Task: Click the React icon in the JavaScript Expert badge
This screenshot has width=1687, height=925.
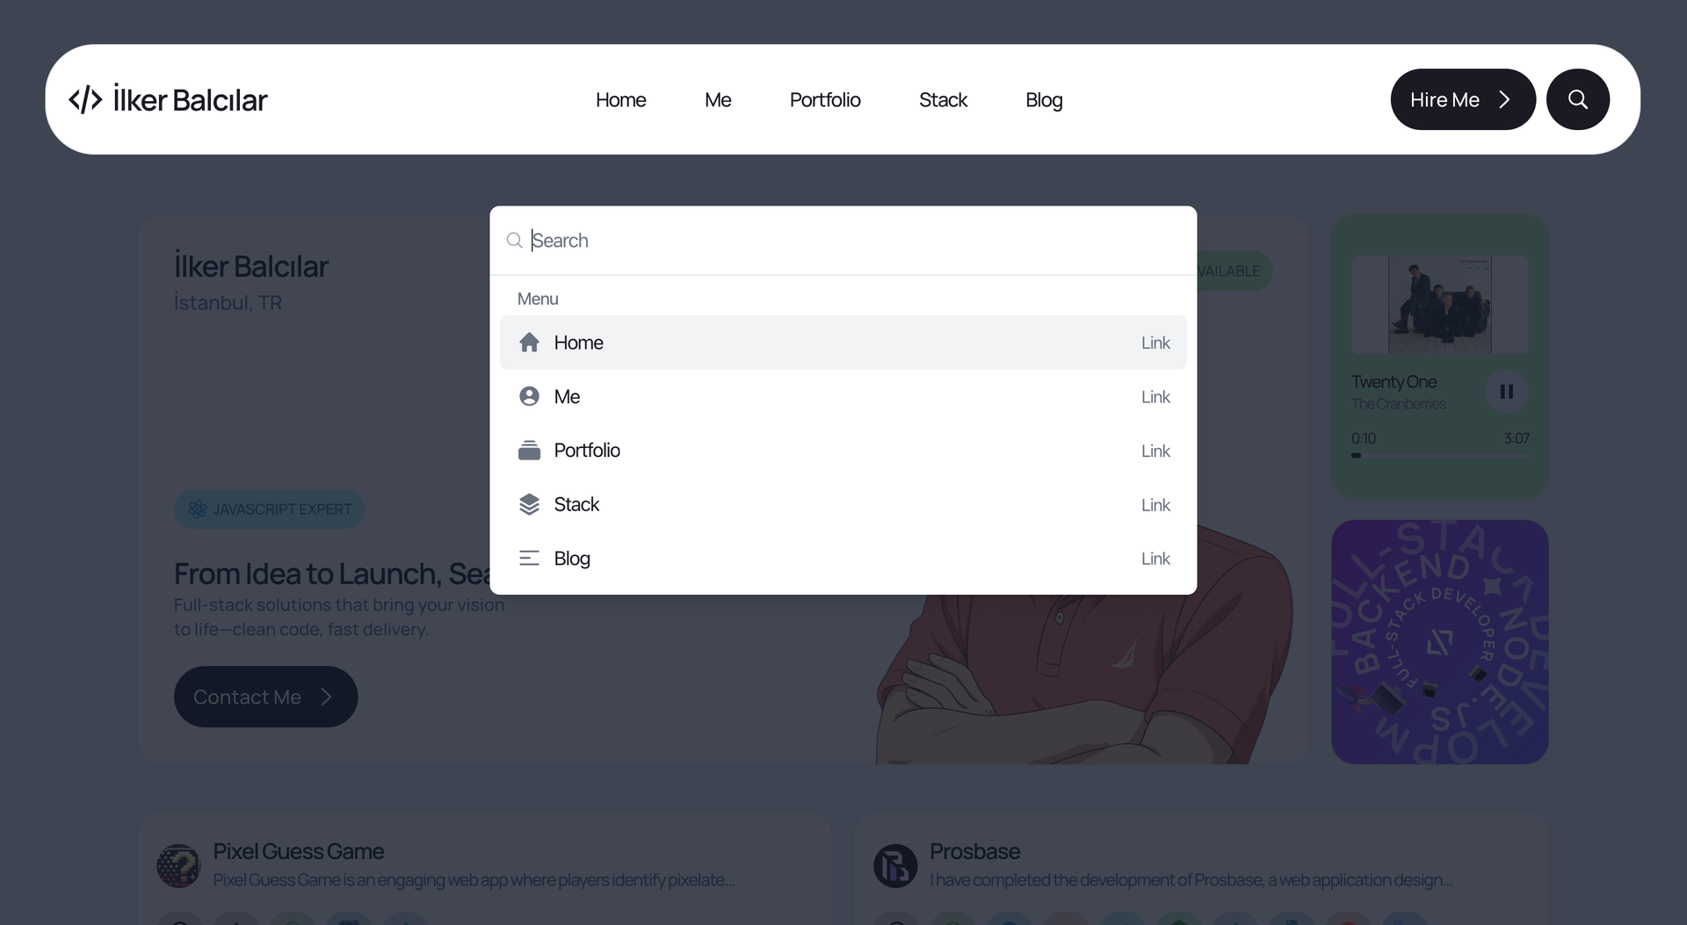Action: [x=196, y=509]
